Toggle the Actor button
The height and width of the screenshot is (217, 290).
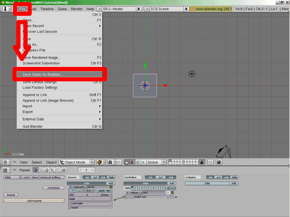point(26,177)
